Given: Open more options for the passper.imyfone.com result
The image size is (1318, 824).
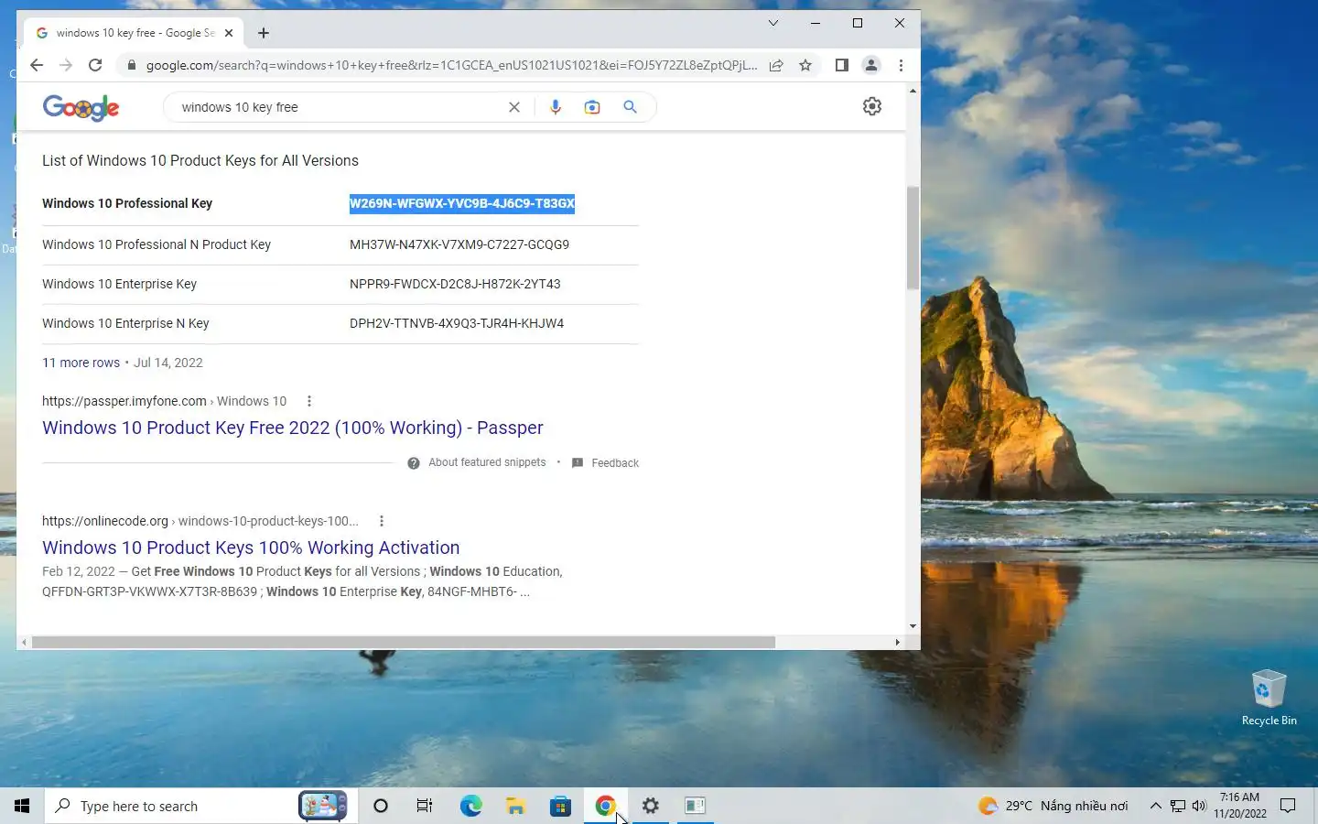Looking at the screenshot, I should point(309,401).
